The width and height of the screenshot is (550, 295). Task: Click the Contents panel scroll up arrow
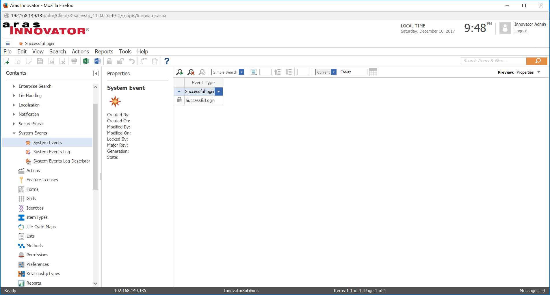pos(96,87)
